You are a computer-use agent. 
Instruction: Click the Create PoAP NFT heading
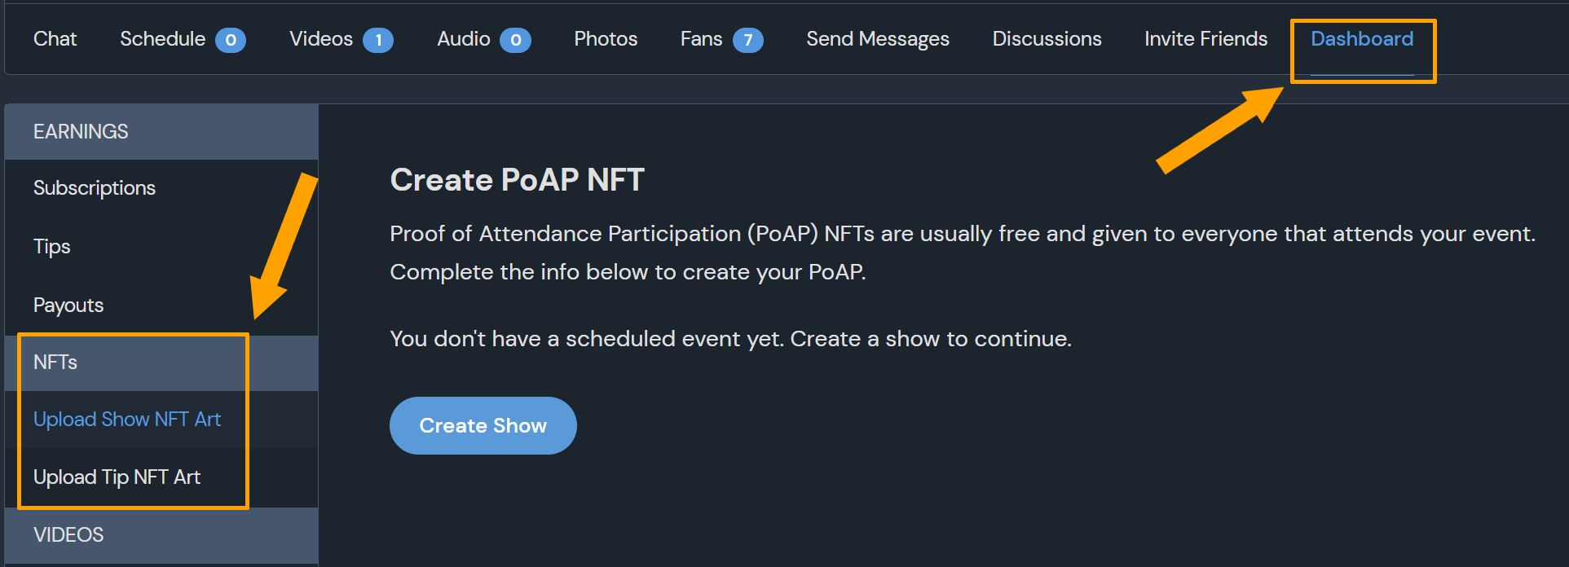[x=518, y=180]
